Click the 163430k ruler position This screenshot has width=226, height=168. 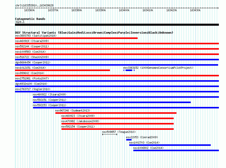point(195,10)
